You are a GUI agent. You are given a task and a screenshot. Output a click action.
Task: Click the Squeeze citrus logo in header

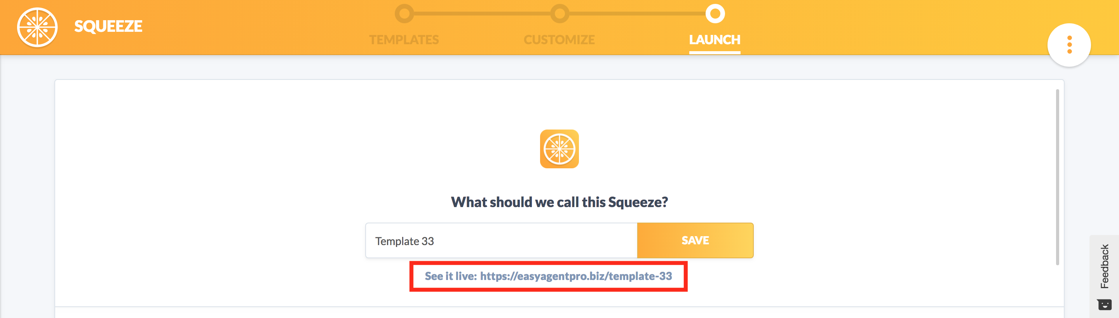37,27
